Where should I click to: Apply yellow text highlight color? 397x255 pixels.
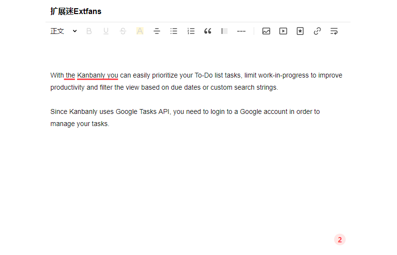(x=140, y=31)
